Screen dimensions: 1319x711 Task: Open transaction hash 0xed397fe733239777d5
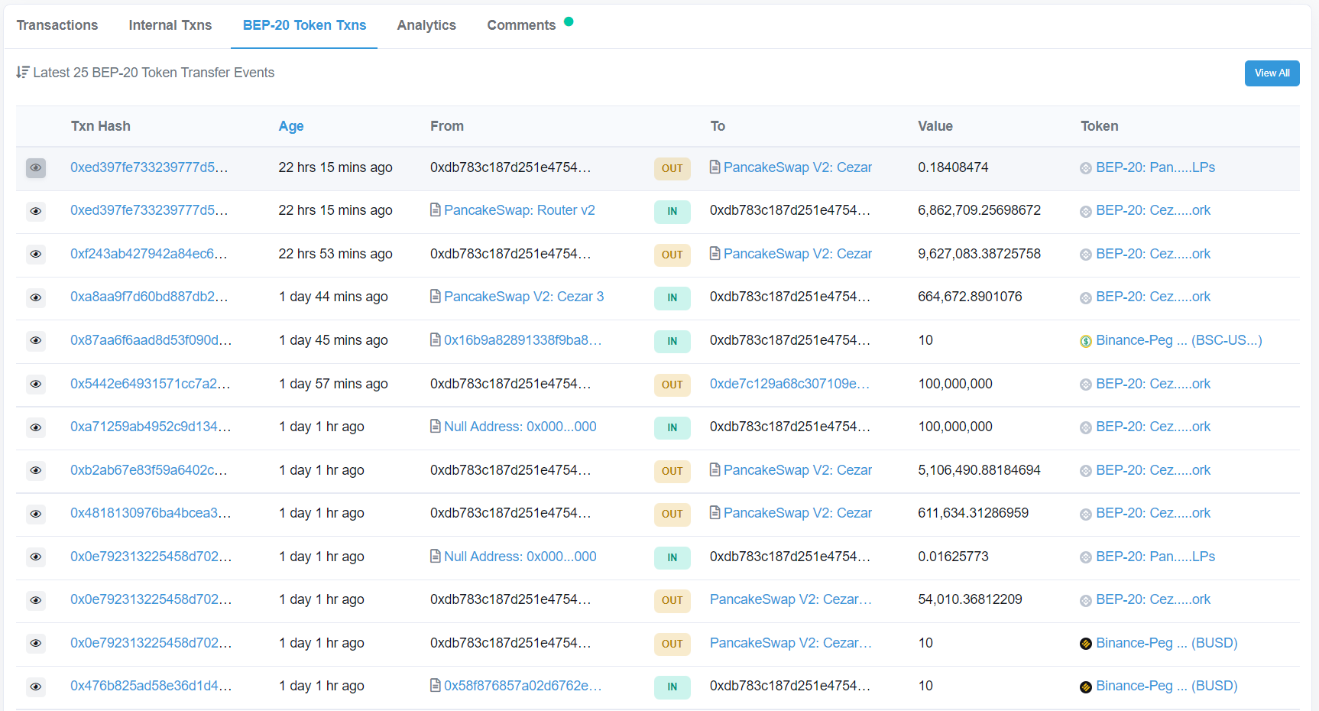pyautogui.click(x=150, y=167)
